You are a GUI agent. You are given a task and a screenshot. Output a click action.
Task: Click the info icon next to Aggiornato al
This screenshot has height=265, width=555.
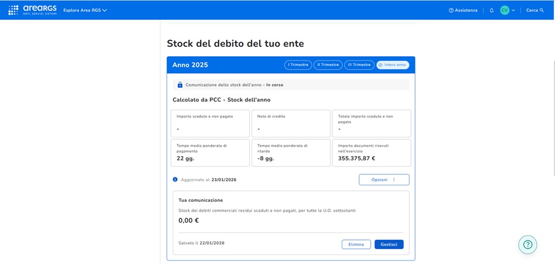175,180
